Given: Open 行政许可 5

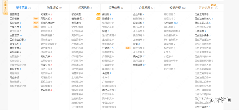Looking at the screenshot, I should coord(108,48).
